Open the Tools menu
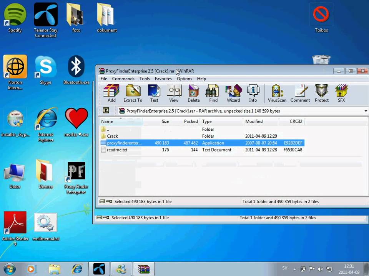The height and width of the screenshot is (276, 369). tap(145, 79)
